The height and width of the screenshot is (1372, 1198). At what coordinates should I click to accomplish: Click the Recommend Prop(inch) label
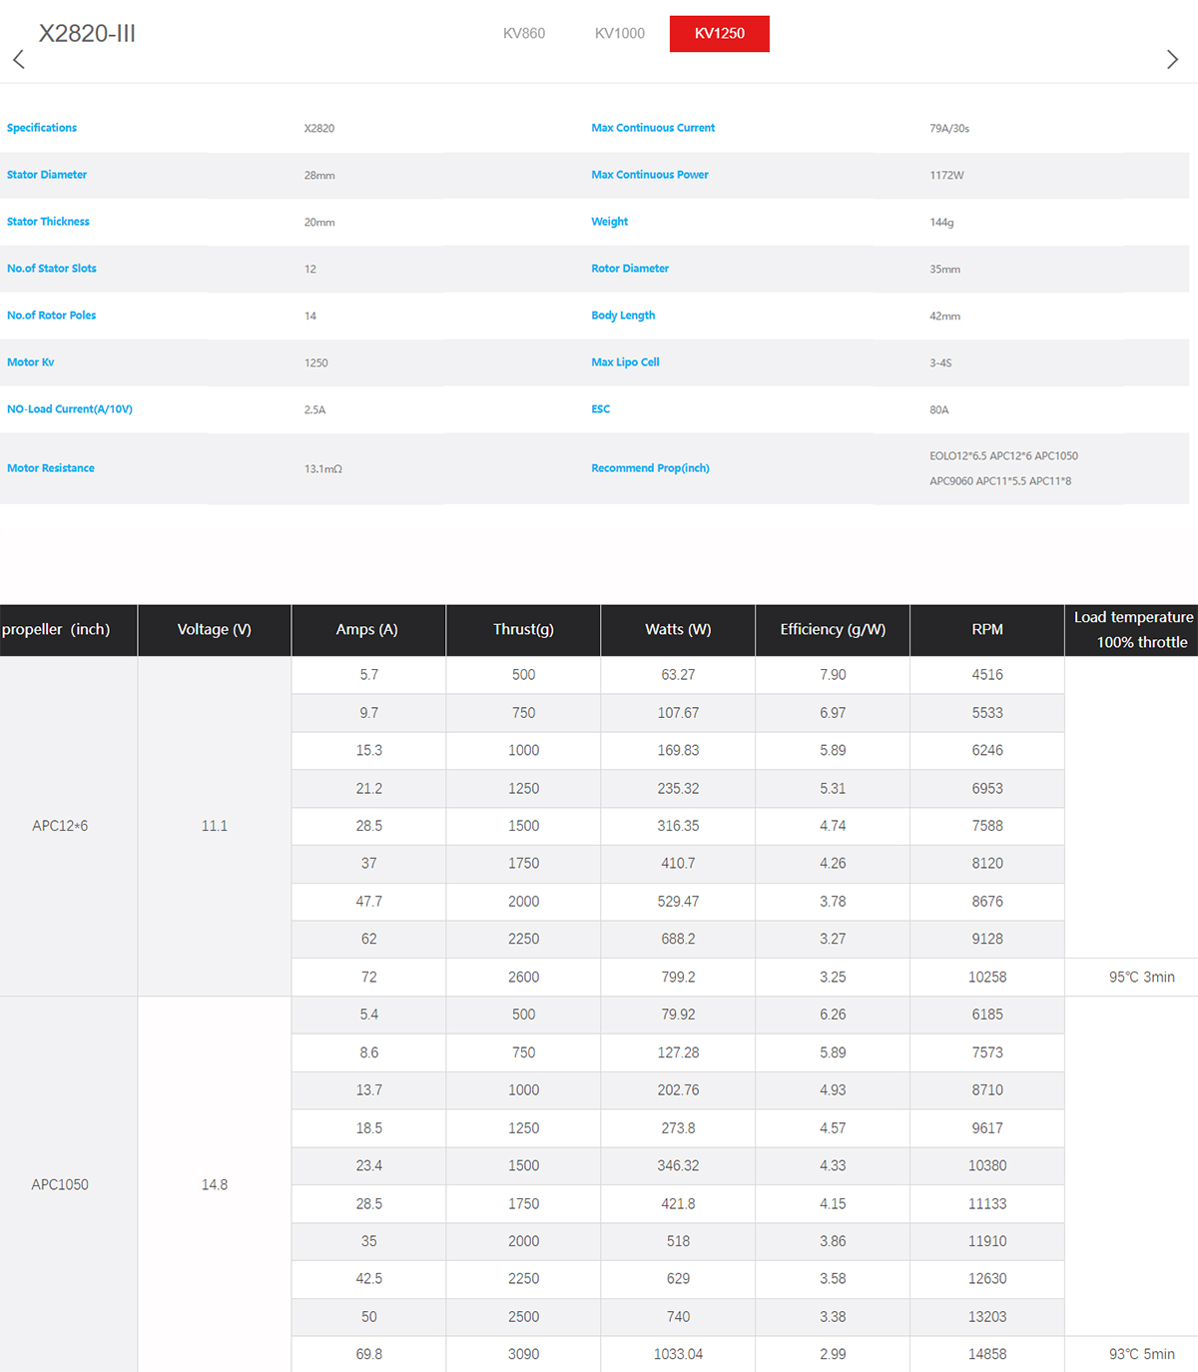click(x=650, y=468)
